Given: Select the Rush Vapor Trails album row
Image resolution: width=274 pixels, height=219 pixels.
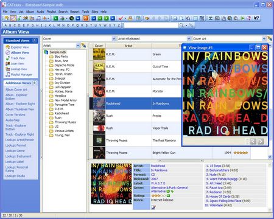Looking at the screenshot, I should 135,128.
